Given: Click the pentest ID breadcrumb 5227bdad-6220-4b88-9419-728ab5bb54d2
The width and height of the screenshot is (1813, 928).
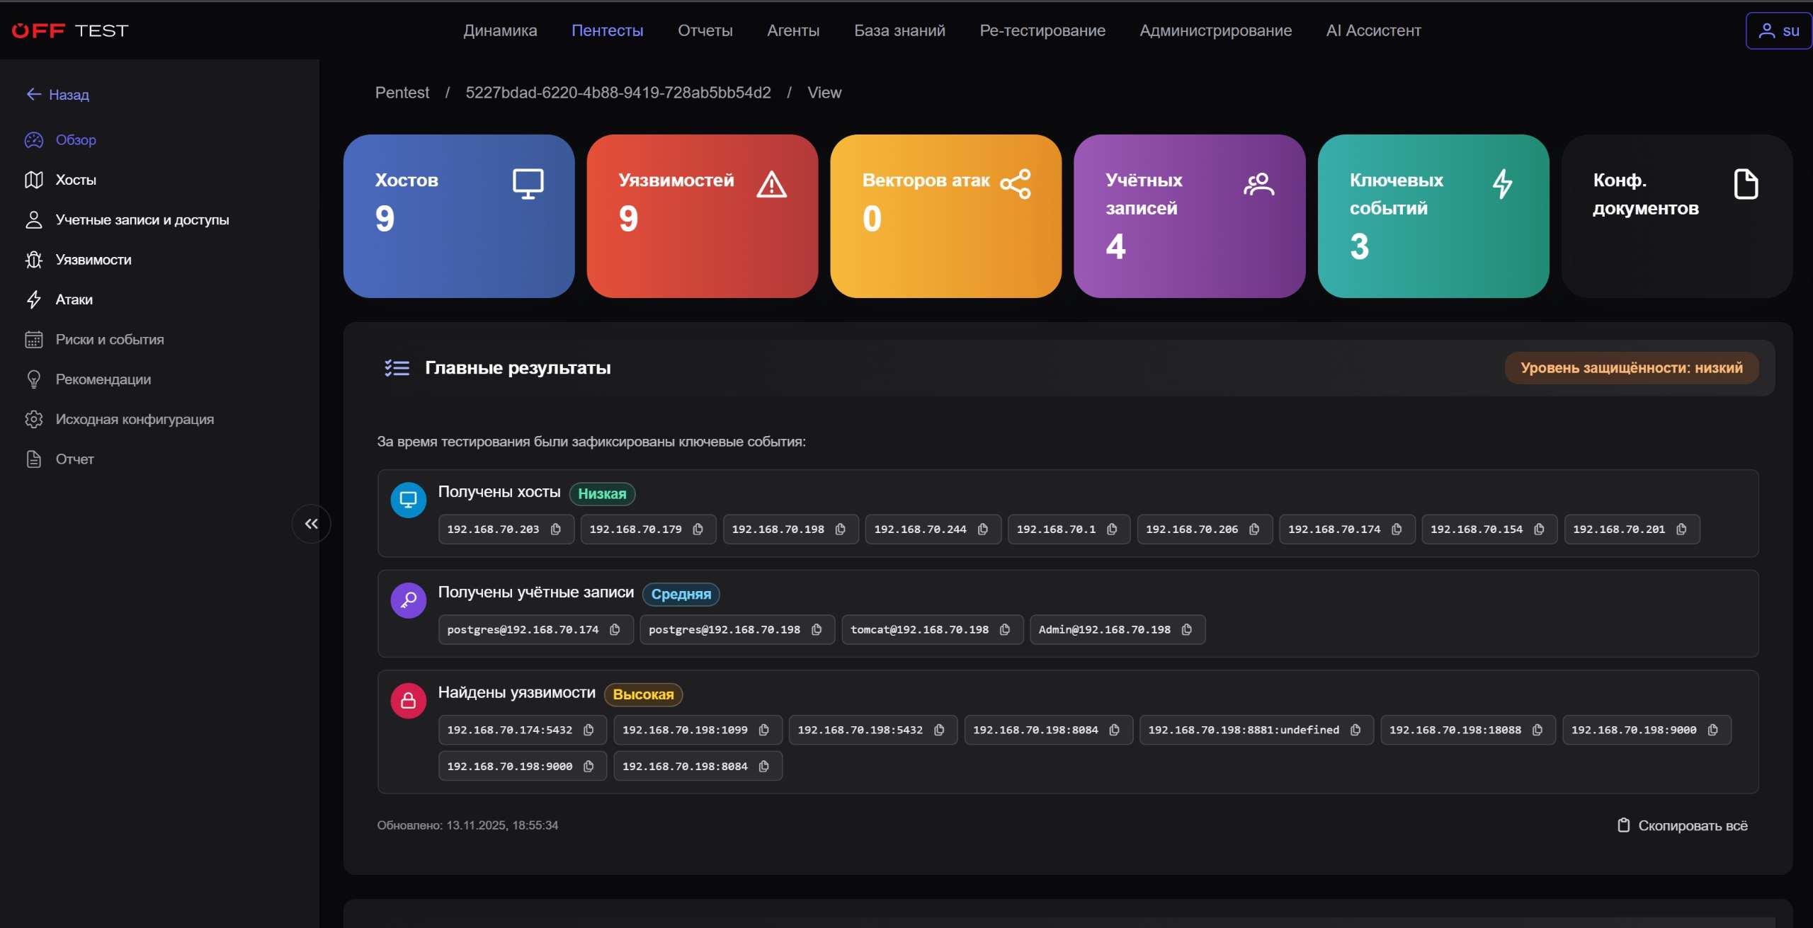Looking at the screenshot, I should (x=618, y=93).
